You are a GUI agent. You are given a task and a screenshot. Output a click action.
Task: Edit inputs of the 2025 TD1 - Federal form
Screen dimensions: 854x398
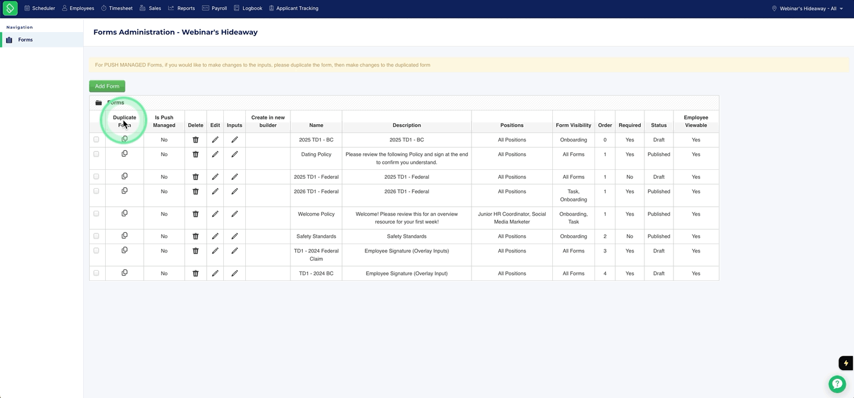[x=235, y=176]
